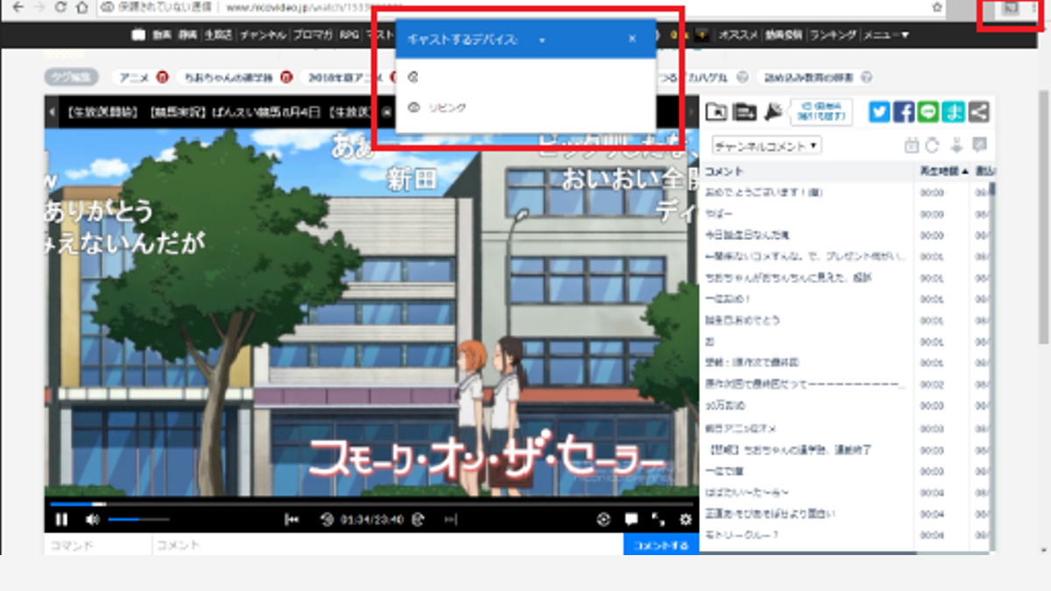Share the video on LINE
The image size is (1051, 591).
click(928, 112)
